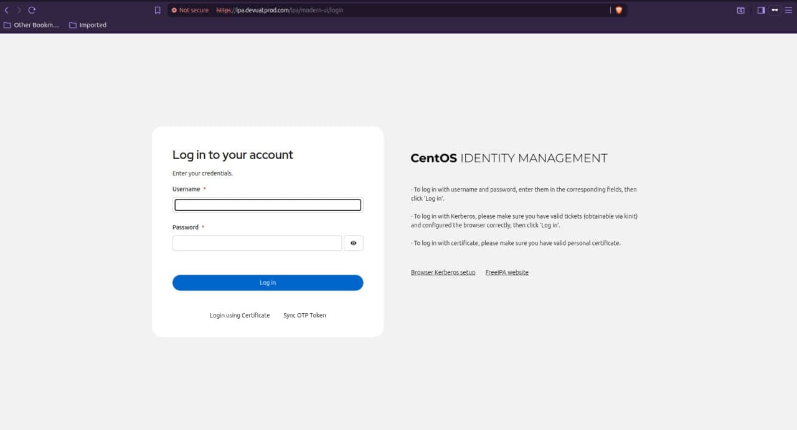Screen dimensions: 797x430
Task: Click the certificate login instruction text
Action: [x=516, y=243]
